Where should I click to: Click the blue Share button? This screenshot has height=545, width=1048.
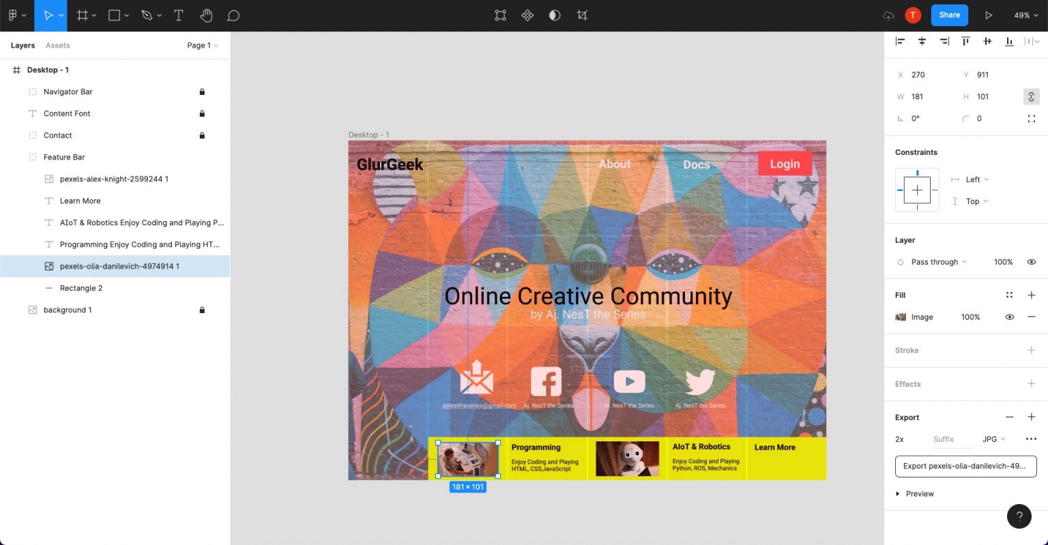coord(949,15)
